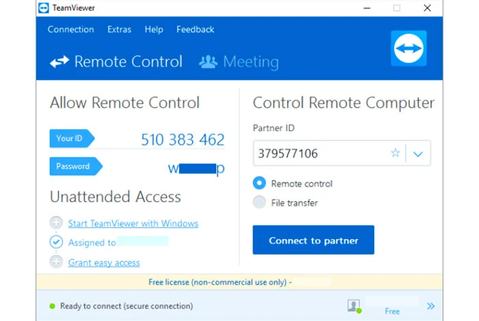Click the Free label under account name
The width and height of the screenshot is (479, 321).
(392, 311)
